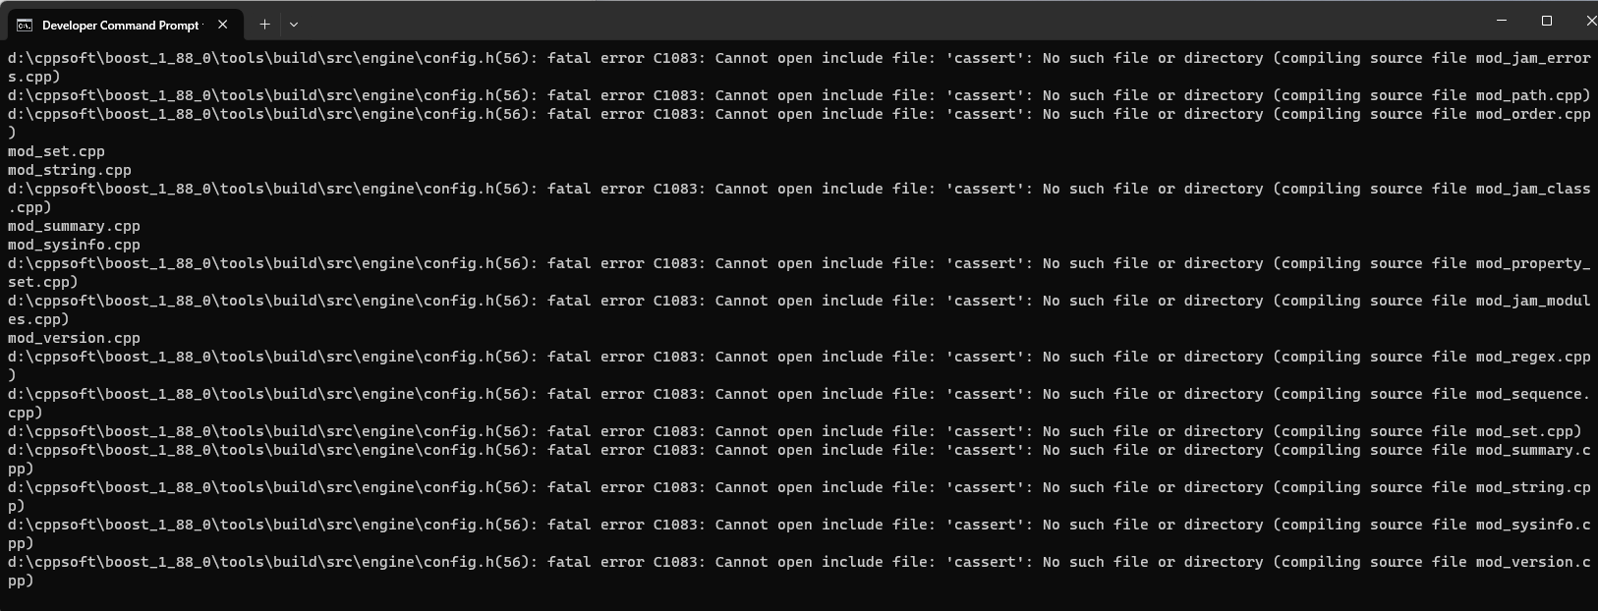Screen dimensions: 1598x611
Task: Close the Developer Command Prompt tab
Action: pos(223,25)
